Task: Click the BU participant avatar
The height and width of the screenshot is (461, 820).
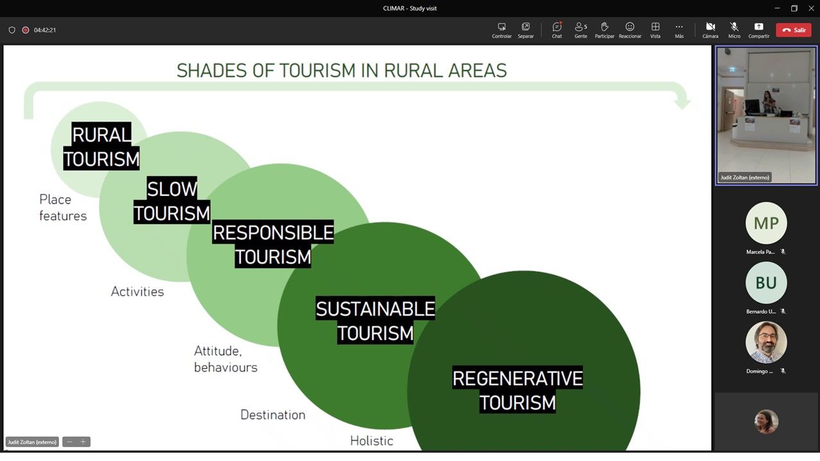Action: [x=766, y=283]
